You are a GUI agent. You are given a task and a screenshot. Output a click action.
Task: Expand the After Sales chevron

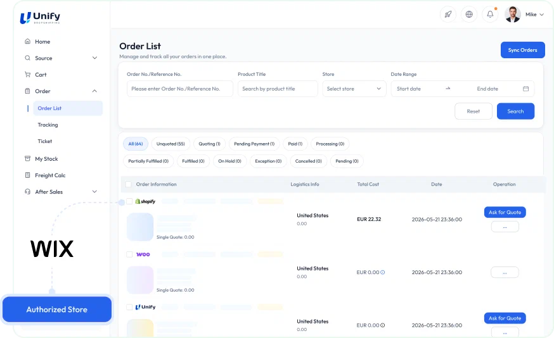(x=94, y=192)
